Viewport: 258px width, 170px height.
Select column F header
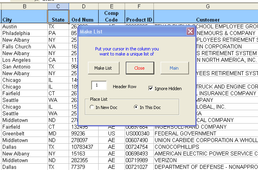139,6
